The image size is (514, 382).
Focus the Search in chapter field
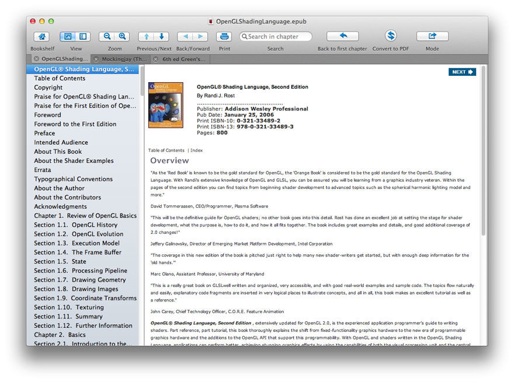275,36
